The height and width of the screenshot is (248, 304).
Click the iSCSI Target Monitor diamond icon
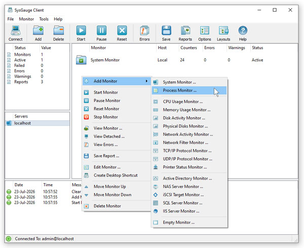coord(156,195)
